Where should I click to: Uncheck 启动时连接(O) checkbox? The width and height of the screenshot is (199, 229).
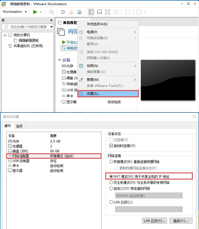[x=111, y=146]
